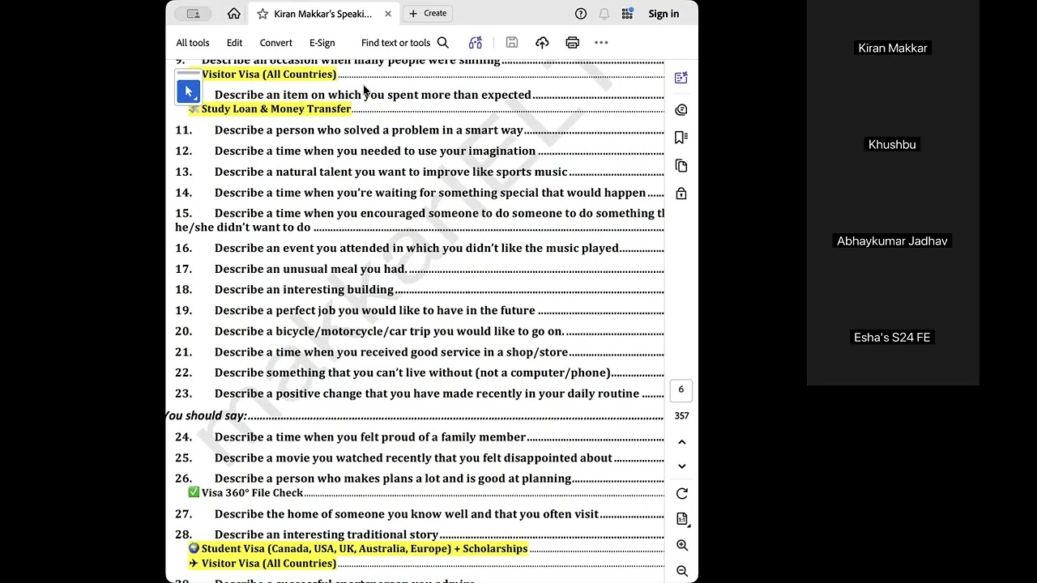Click the Create new tab button

tap(428, 14)
